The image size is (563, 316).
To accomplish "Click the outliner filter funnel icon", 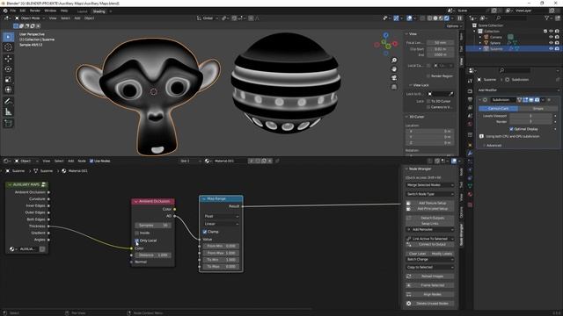I will [547, 18].
